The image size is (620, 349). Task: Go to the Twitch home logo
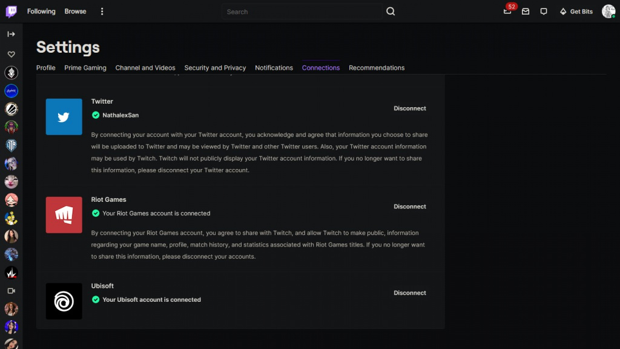(x=12, y=12)
